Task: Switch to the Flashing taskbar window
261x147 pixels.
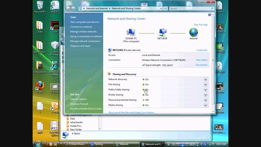Action: (x=102, y=144)
